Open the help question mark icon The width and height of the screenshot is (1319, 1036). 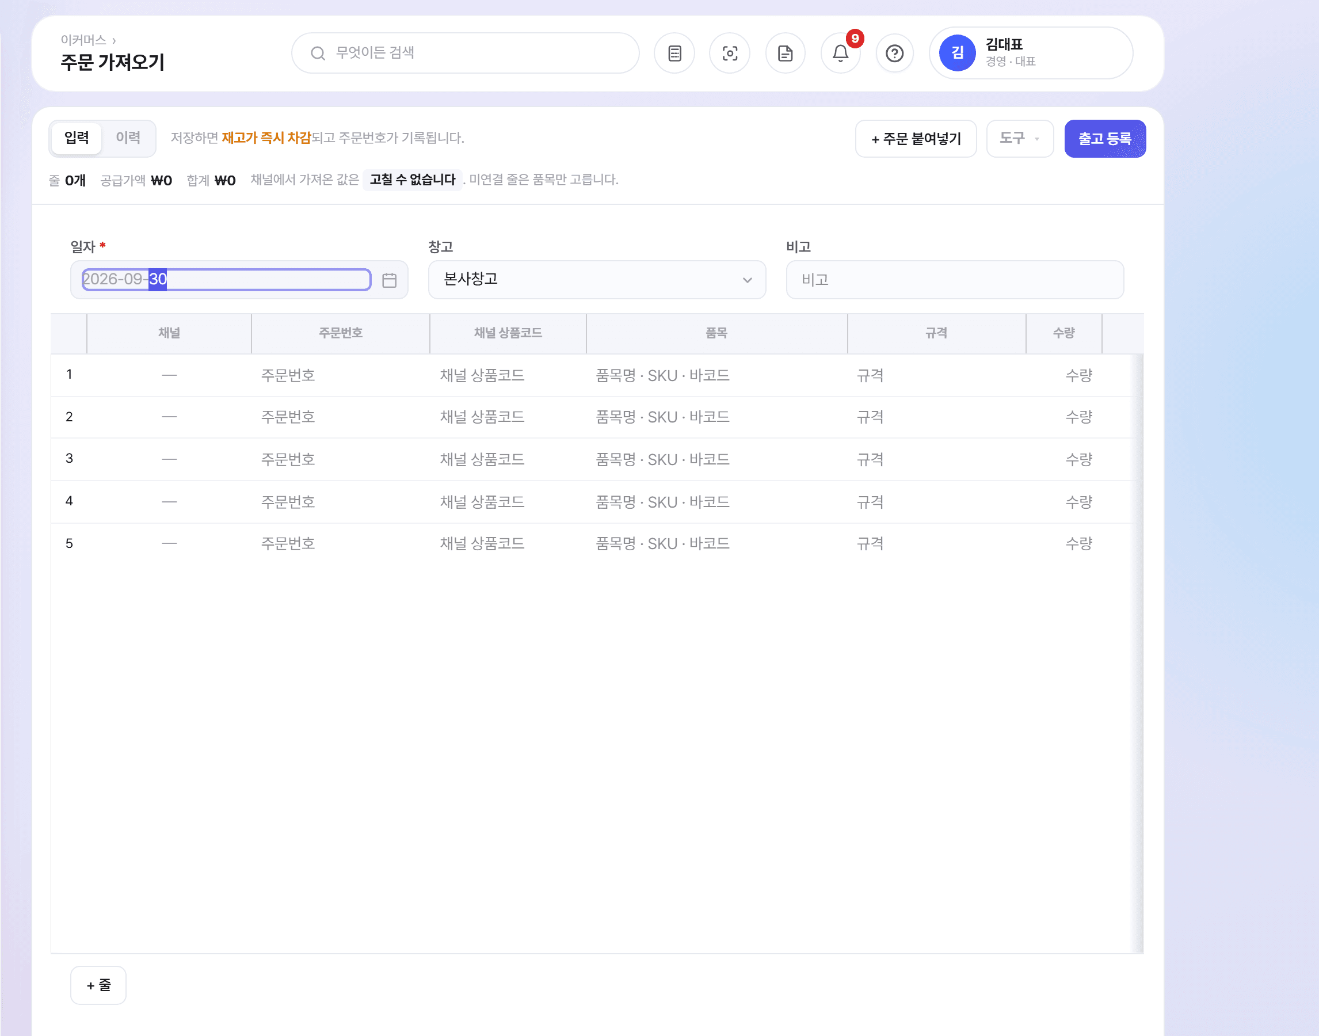[x=894, y=54]
